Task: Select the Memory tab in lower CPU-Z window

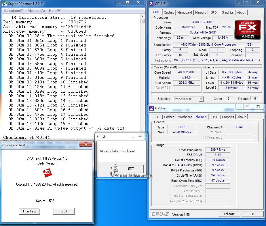Action: click(201, 117)
